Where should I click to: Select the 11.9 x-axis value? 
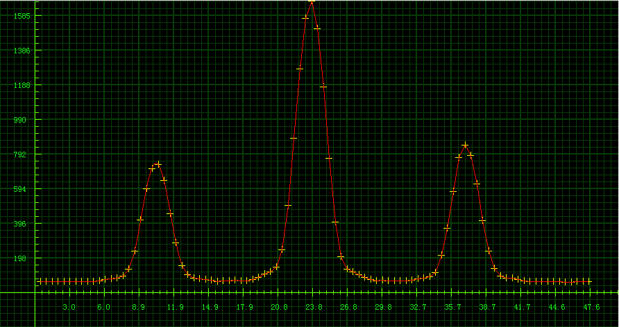(176, 308)
